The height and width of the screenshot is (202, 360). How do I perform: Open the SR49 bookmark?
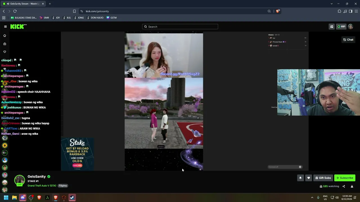pyautogui.click(x=44, y=18)
